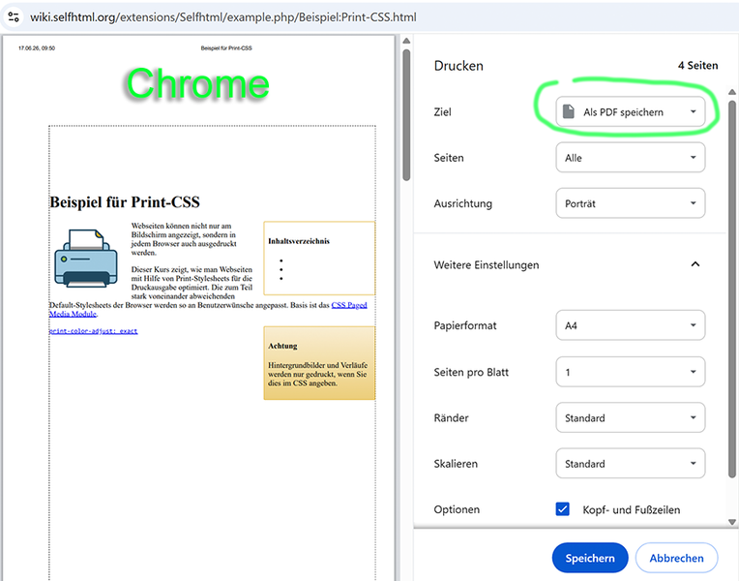This screenshot has width=739, height=581.
Task: Click the Beispiel für Print-CSS heading
Action: pyautogui.click(x=125, y=202)
